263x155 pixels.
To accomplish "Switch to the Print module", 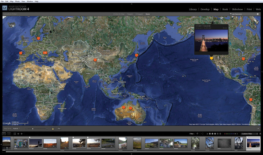I will coord(249,9).
